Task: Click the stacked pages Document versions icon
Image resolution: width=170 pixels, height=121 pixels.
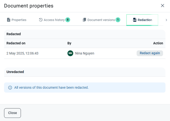Action: [x=84, y=20]
